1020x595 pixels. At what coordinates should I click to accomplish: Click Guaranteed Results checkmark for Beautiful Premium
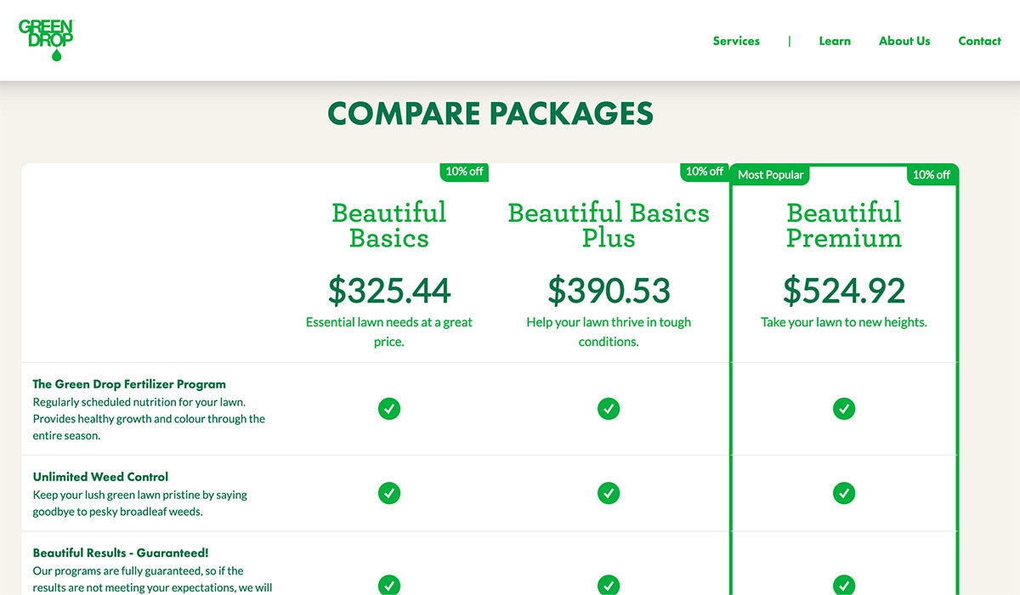(x=844, y=585)
